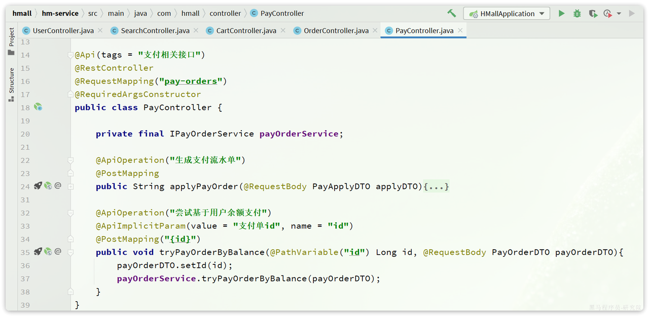Start debugging with the bug icon

577,14
